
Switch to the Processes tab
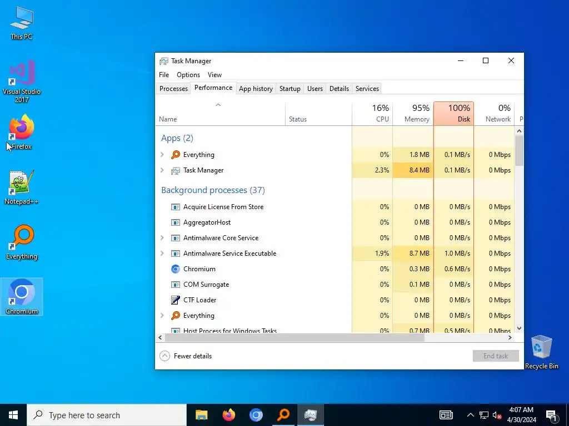tap(173, 89)
